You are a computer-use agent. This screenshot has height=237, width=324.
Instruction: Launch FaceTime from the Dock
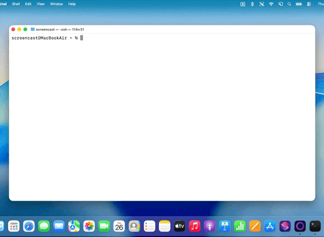(x=104, y=226)
